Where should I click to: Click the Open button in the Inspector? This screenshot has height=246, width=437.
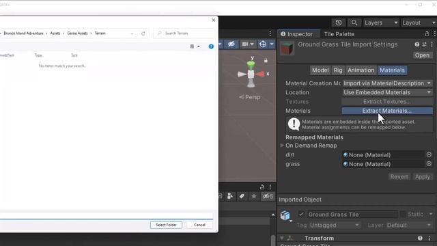pyautogui.click(x=422, y=55)
